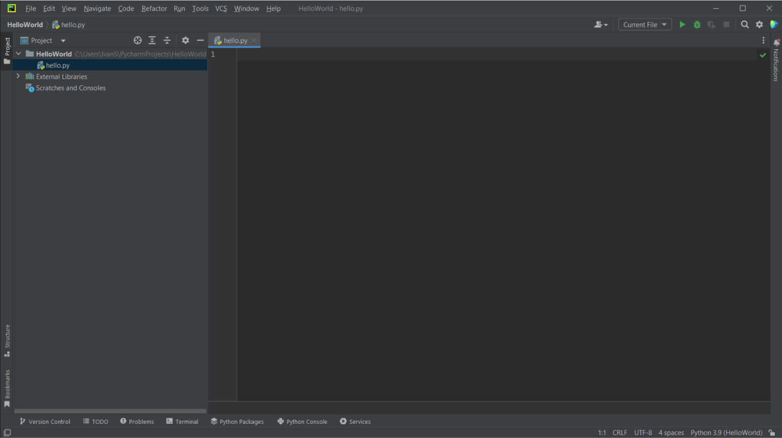The image size is (782, 438).
Task: Run the current file with green play icon
Action: pos(682,24)
